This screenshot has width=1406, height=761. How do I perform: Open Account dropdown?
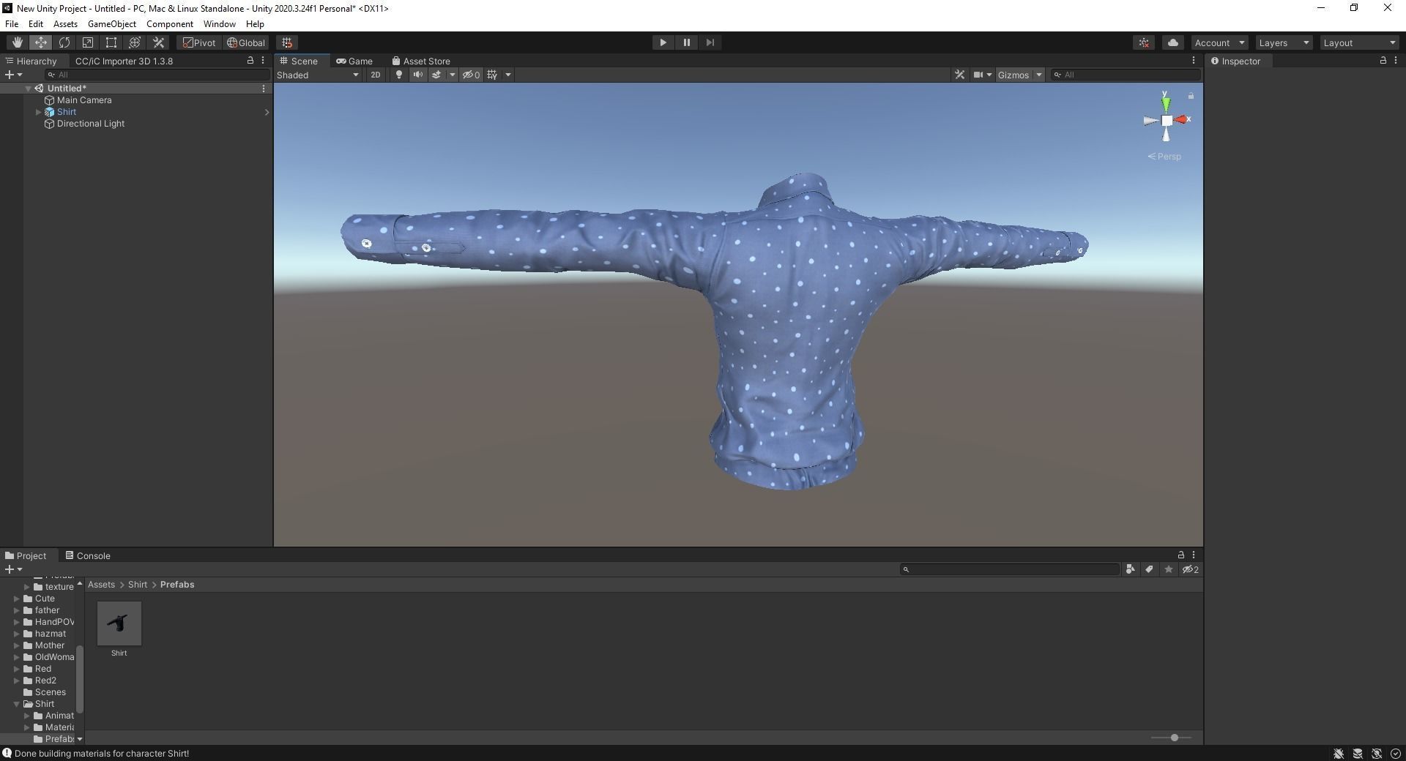point(1219,42)
